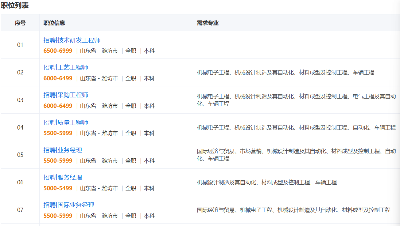Select the row number 04 cell

[x=20, y=127]
